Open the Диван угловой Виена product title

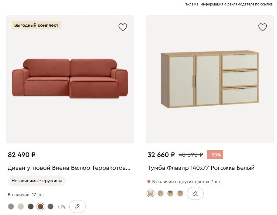point(69,168)
